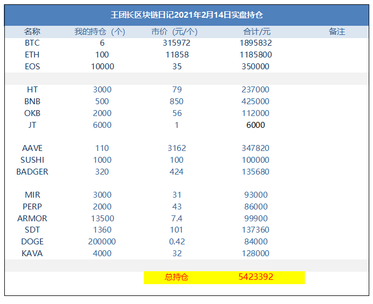Click the table title banner

187,15
